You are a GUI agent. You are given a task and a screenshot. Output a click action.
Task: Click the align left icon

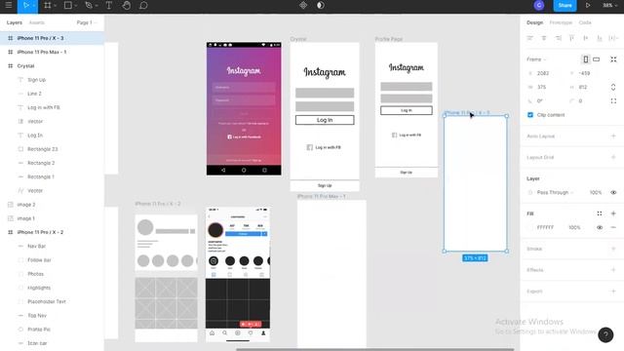(530, 38)
